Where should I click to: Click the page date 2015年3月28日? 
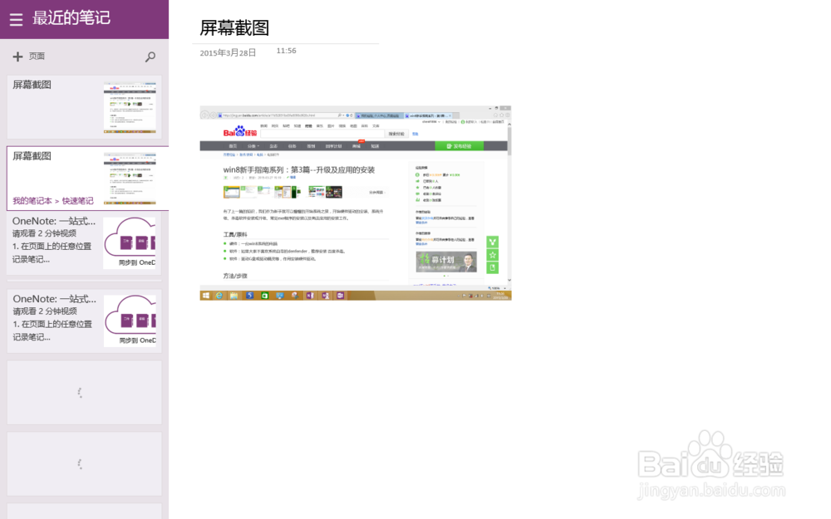click(x=228, y=53)
